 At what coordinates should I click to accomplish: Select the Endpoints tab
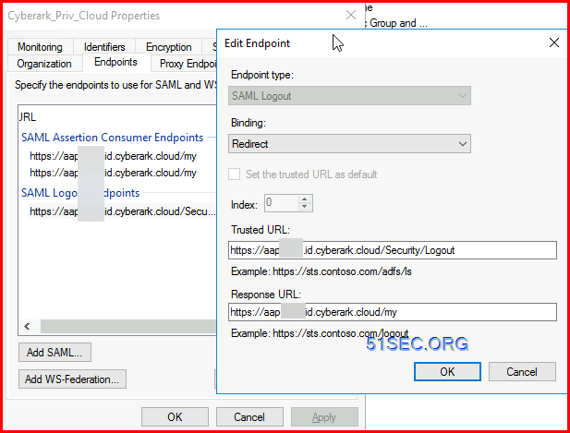(x=115, y=62)
